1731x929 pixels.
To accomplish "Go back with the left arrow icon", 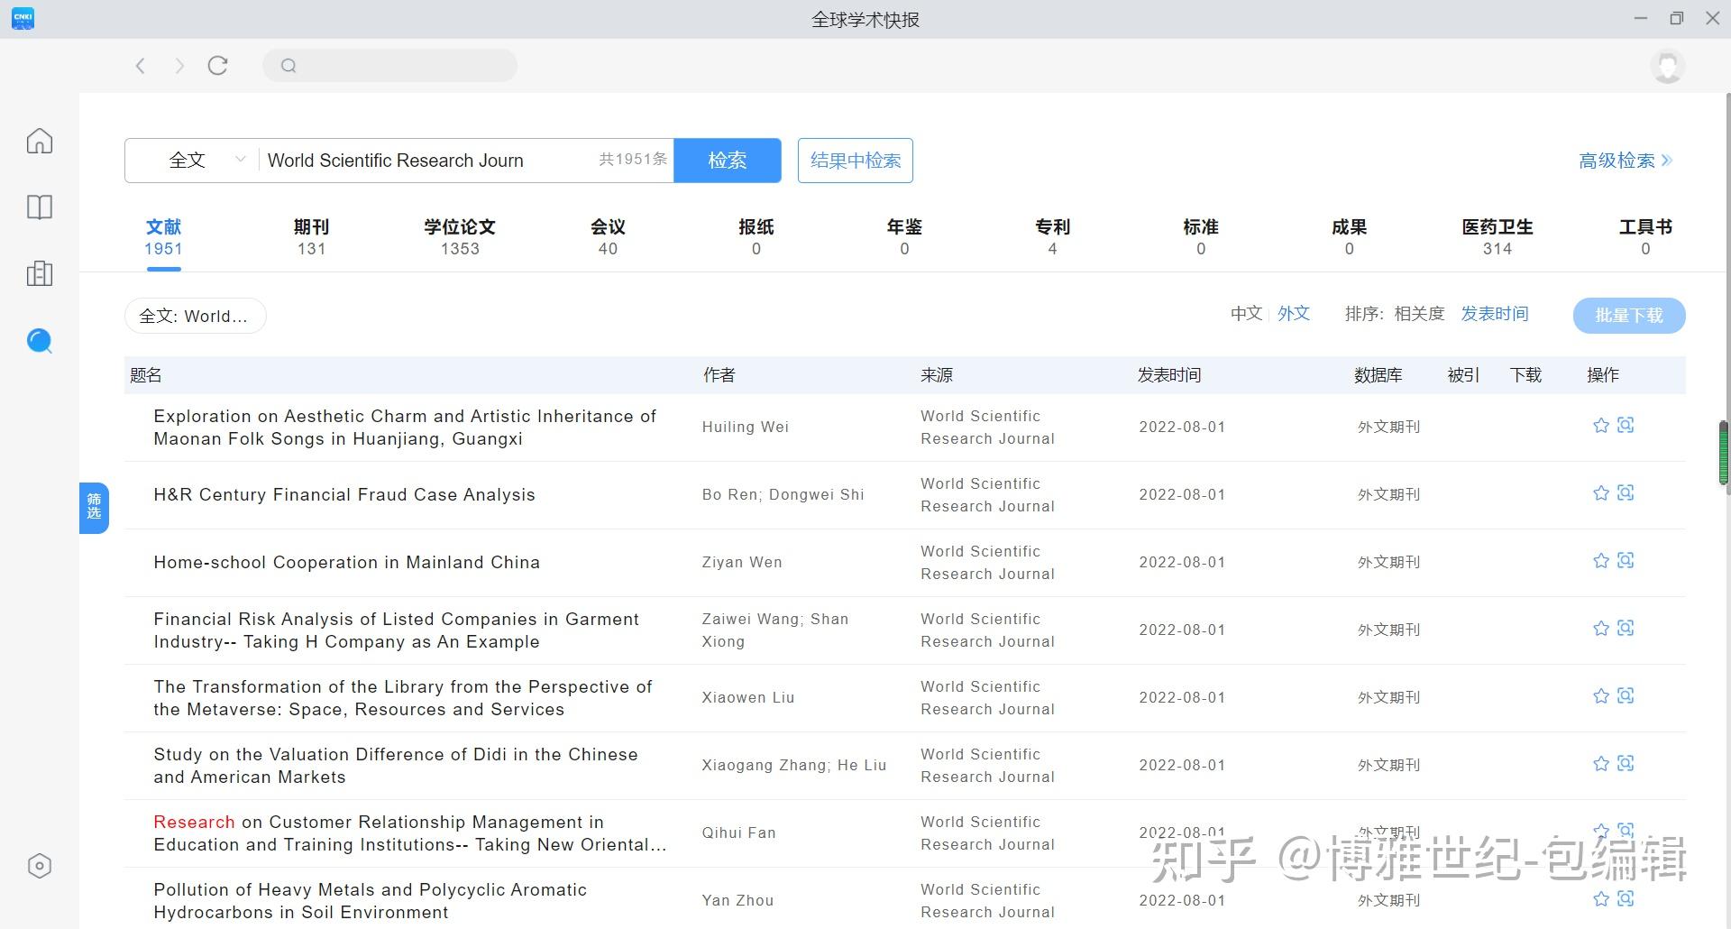I will [x=141, y=66].
